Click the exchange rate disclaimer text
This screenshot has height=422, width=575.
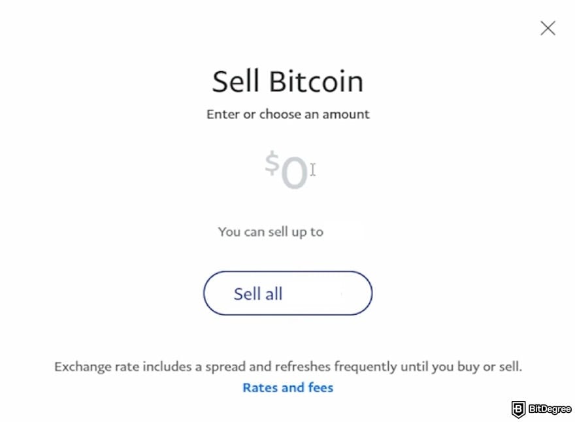[287, 366]
